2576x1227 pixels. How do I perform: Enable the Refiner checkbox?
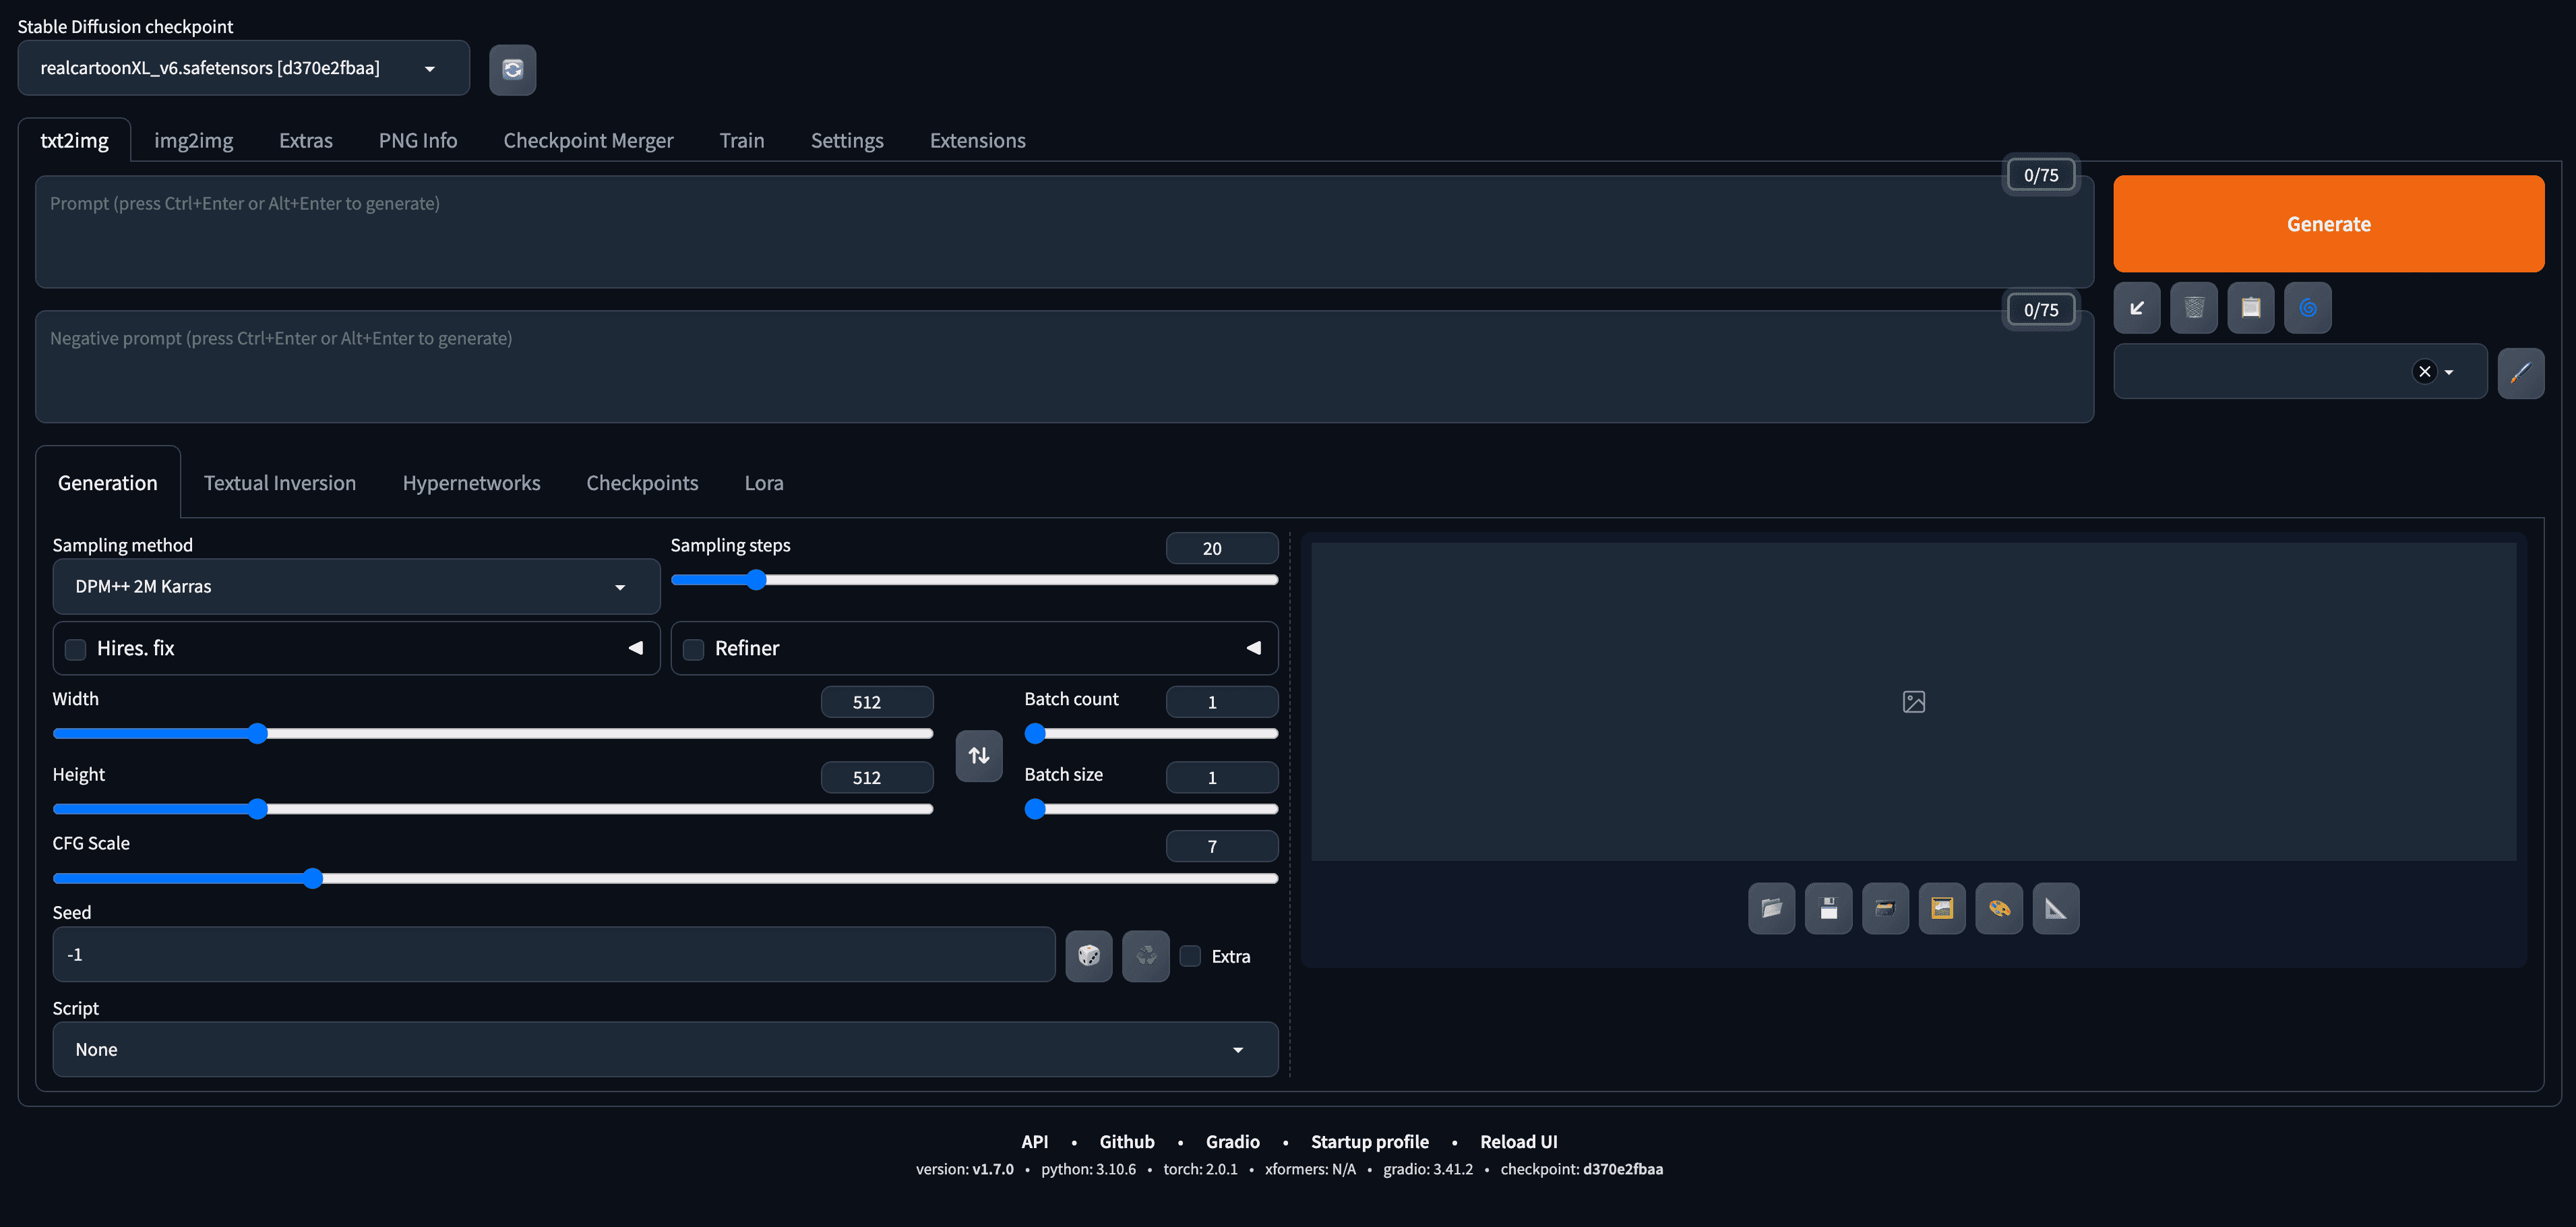693,649
